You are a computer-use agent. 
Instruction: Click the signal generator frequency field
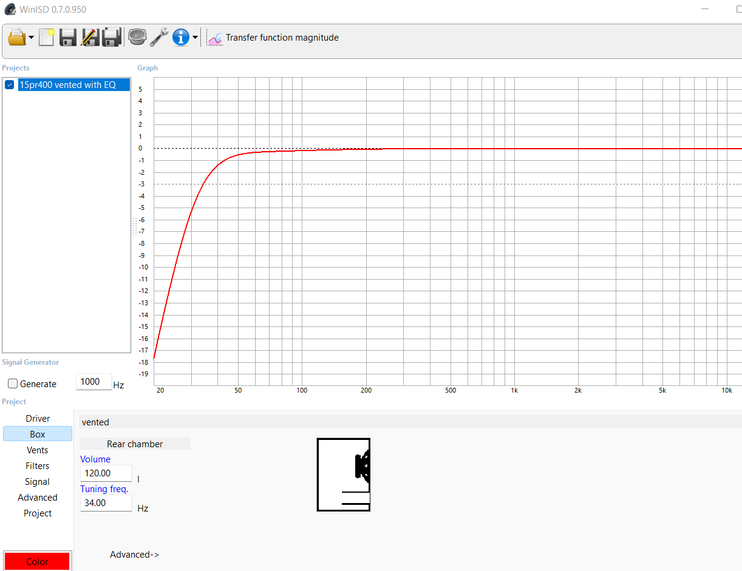coord(94,382)
